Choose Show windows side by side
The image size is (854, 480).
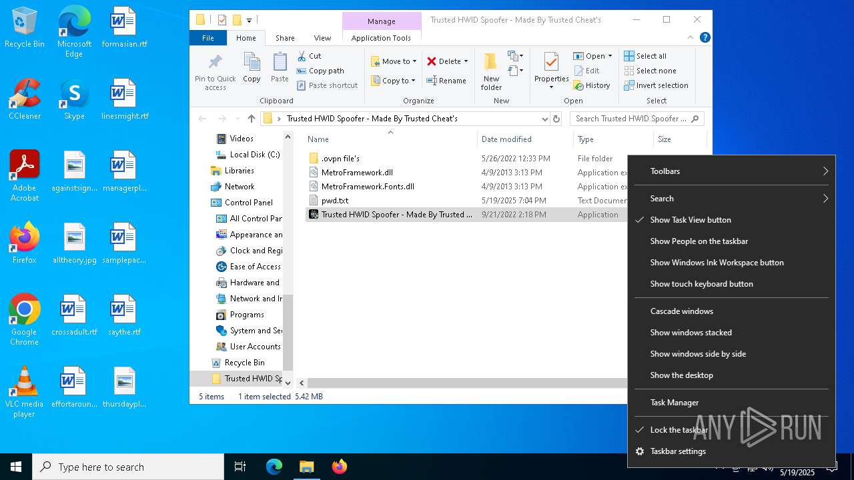tap(731, 354)
